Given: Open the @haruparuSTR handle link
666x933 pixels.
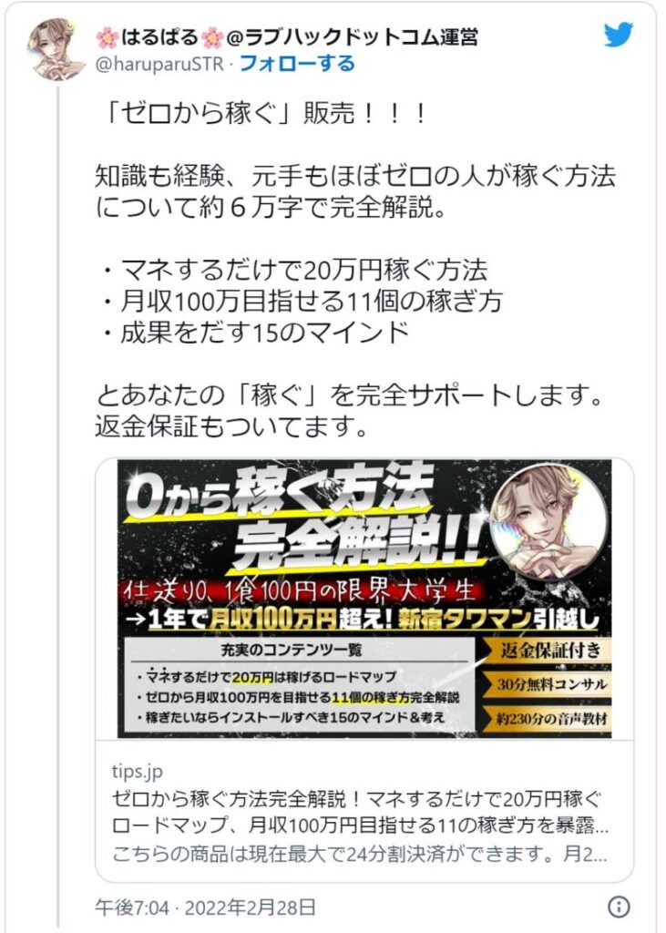Looking at the screenshot, I should coord(159,64).
